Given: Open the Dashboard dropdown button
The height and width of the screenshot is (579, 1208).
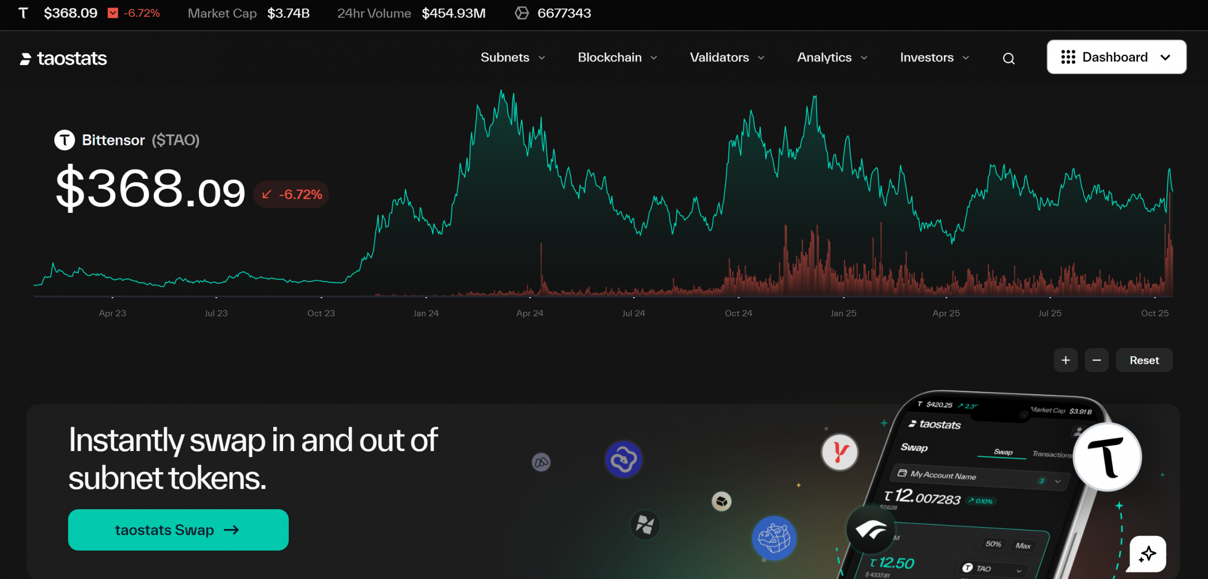Looking at the screenshot, I should [1116, 57].
